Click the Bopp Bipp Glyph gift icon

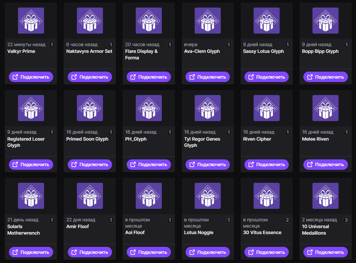point(326,21)
